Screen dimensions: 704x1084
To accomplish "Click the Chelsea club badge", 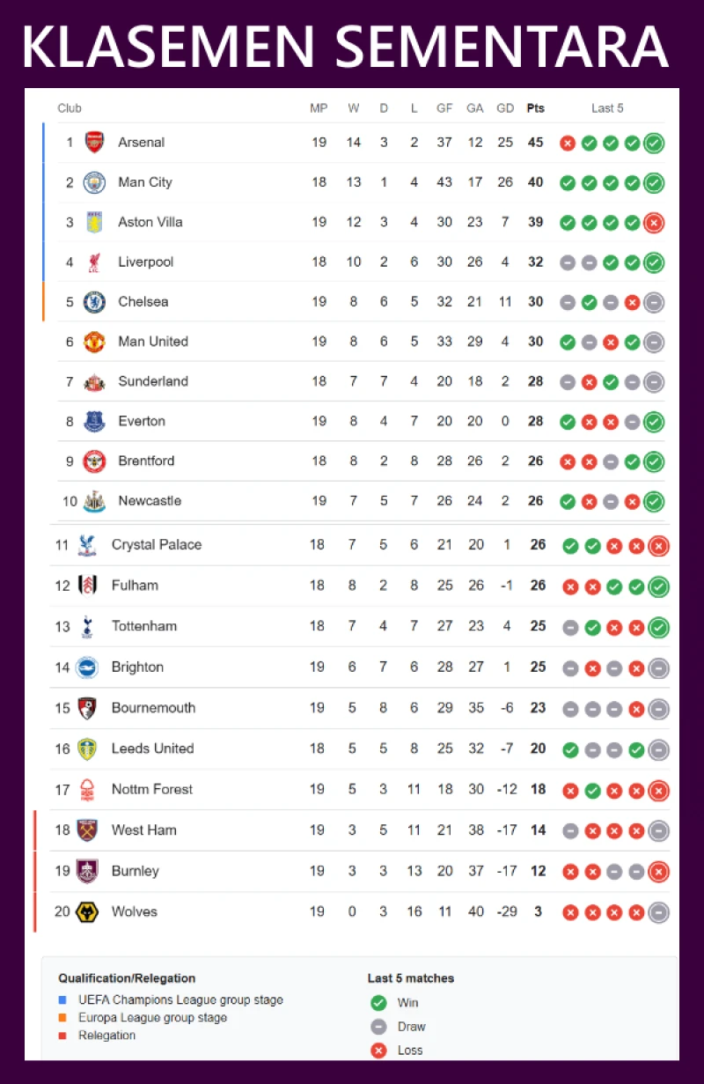I will coord(94,302).
